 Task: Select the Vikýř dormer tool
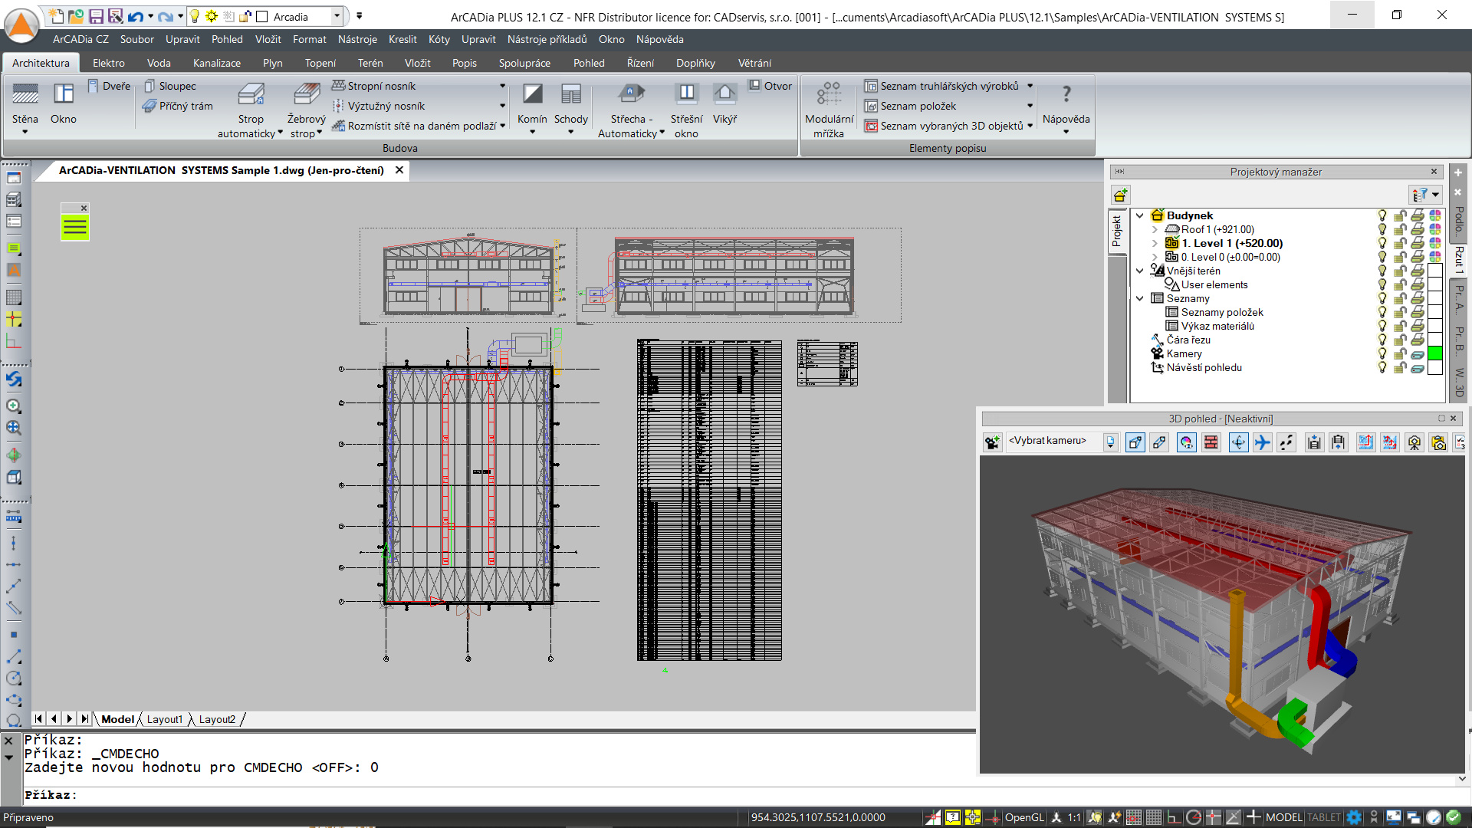click(724, 103)
